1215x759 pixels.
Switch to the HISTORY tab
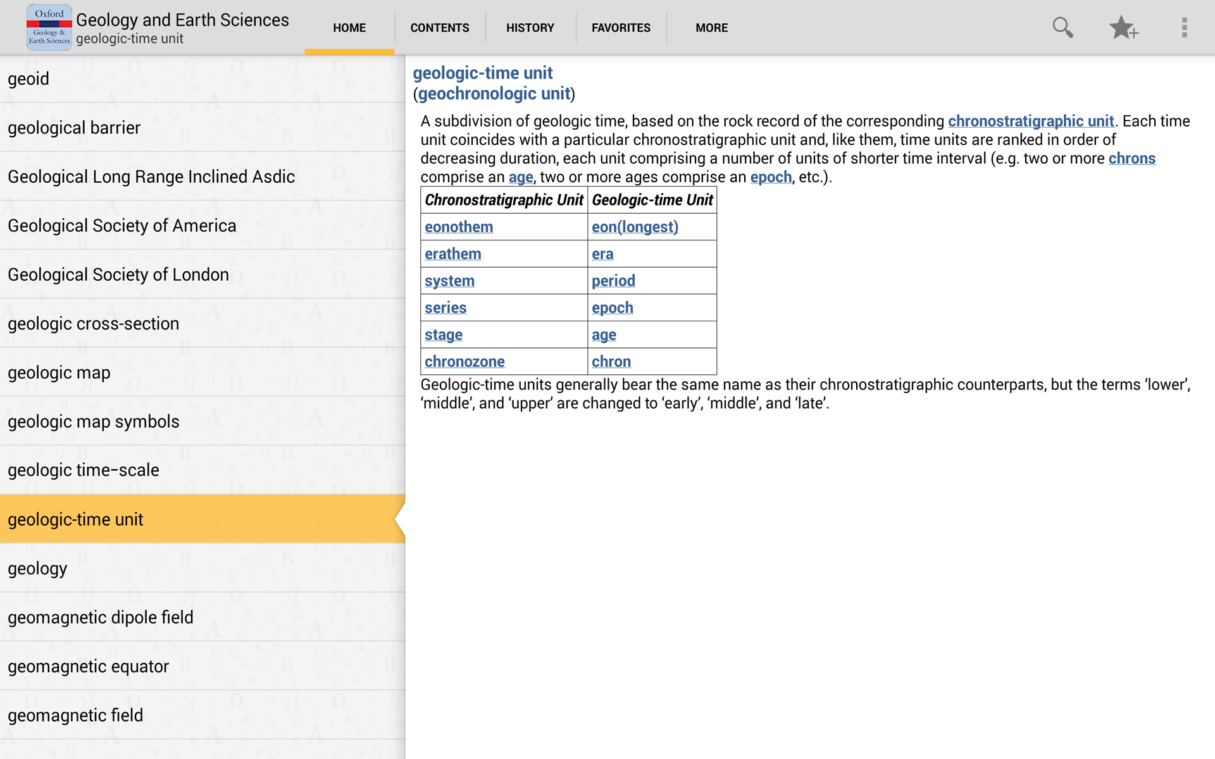(530, 27)
